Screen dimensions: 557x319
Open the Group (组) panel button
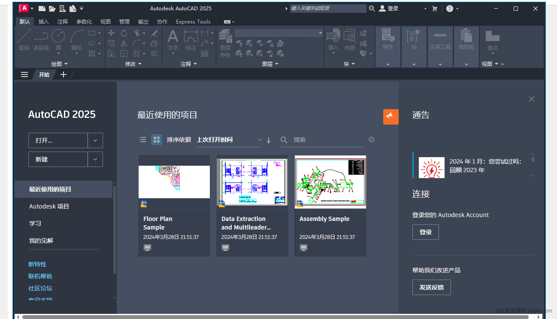click(414, 46)
